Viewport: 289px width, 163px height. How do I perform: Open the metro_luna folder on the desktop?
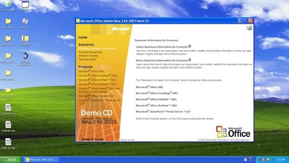tap(8, 41)
